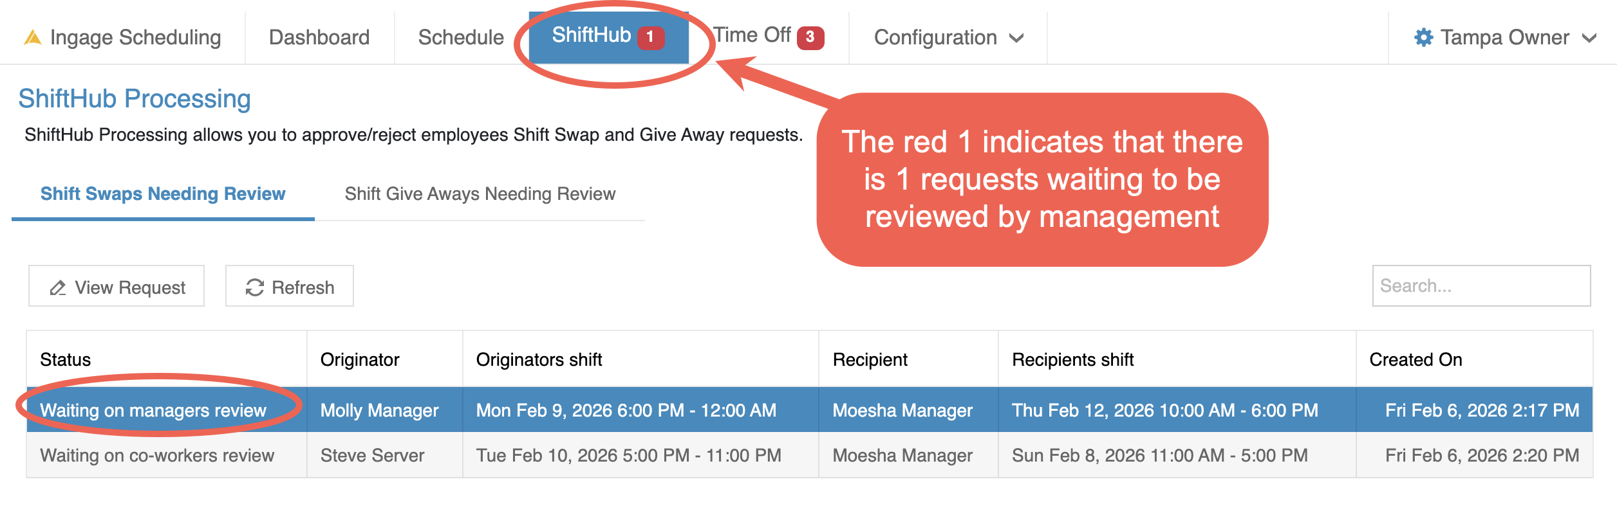The width and height of the screenshot is (1617, 513).
Task: Open the Tampa Owner account menu chevron
Action: pos(1589,38)
